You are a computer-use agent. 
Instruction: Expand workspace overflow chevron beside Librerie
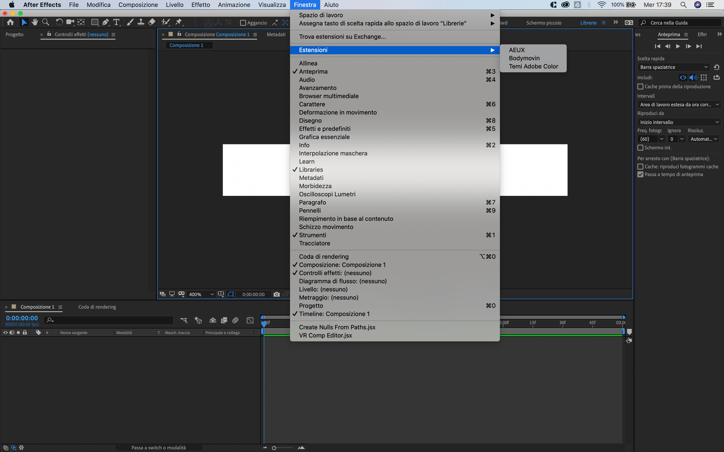click(x=616, y=22)
